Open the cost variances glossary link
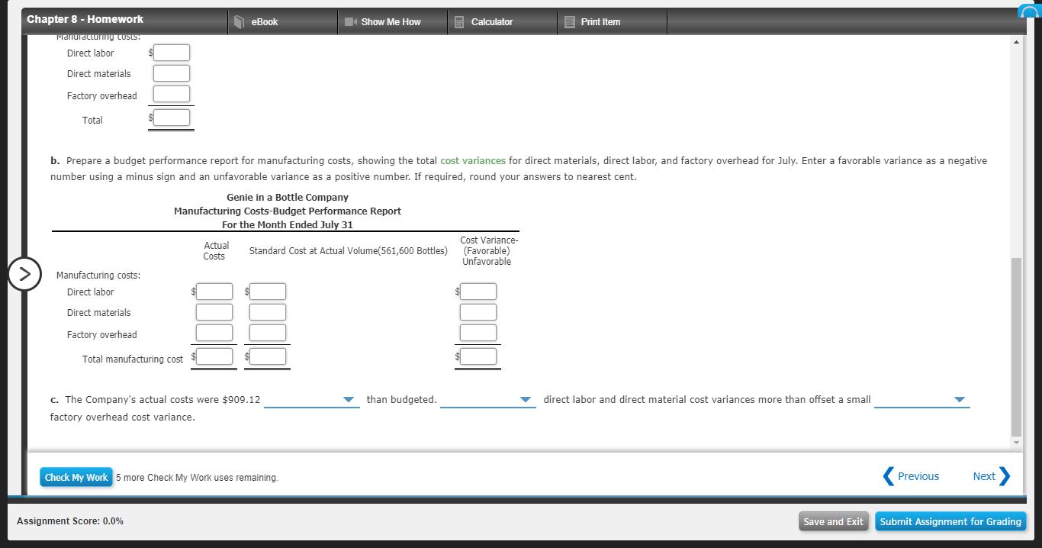This screenshot has width=1042, height=548. 473,160
